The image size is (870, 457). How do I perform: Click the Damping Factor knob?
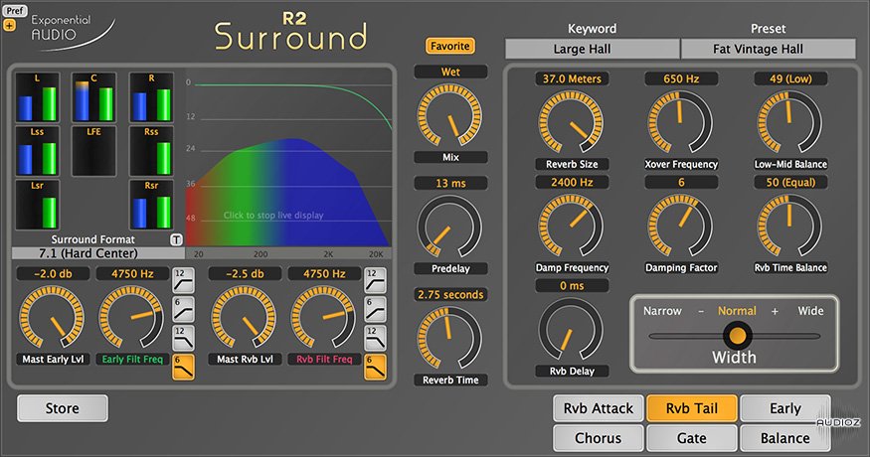click(x=681, y=226)
